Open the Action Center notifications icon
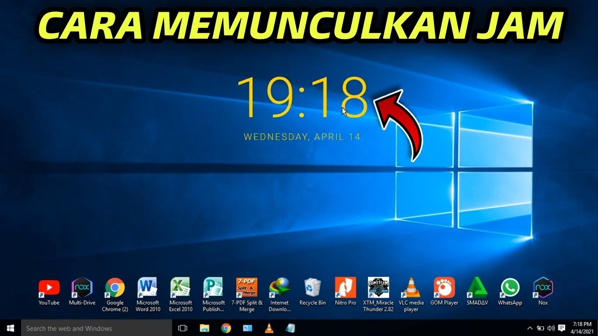 562,328
